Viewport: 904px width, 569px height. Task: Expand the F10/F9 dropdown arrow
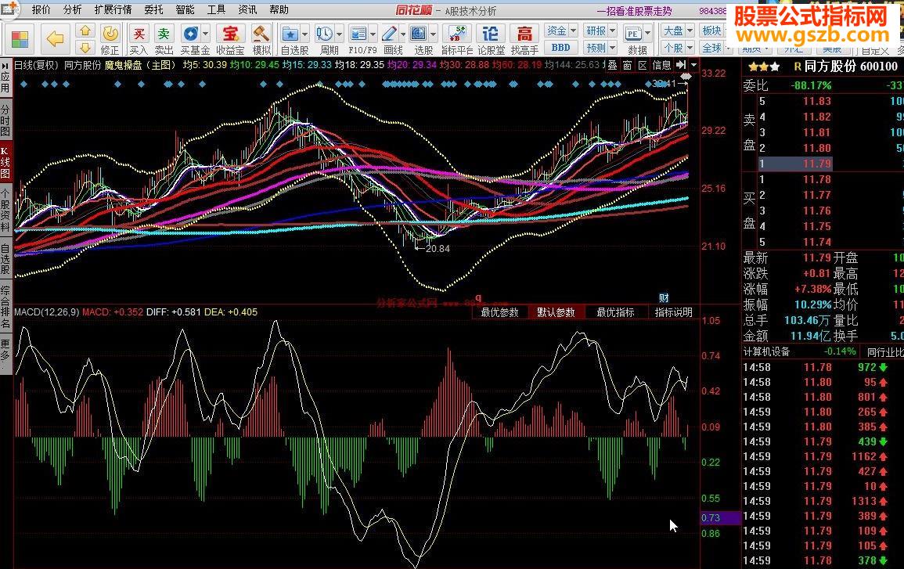[373, 34]
